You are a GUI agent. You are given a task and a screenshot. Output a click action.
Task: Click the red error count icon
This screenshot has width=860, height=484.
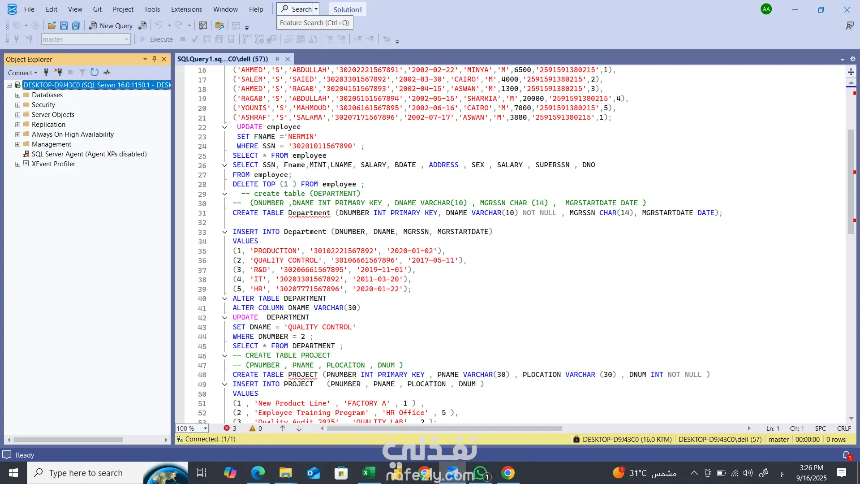[227, 428]
